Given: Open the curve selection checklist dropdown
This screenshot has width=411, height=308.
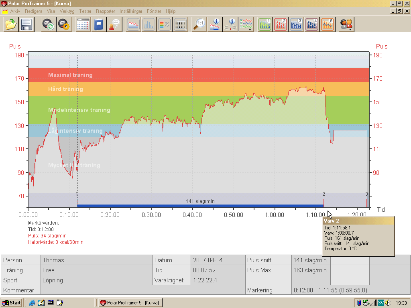Looking at the screenshot, I should (246, 24).
